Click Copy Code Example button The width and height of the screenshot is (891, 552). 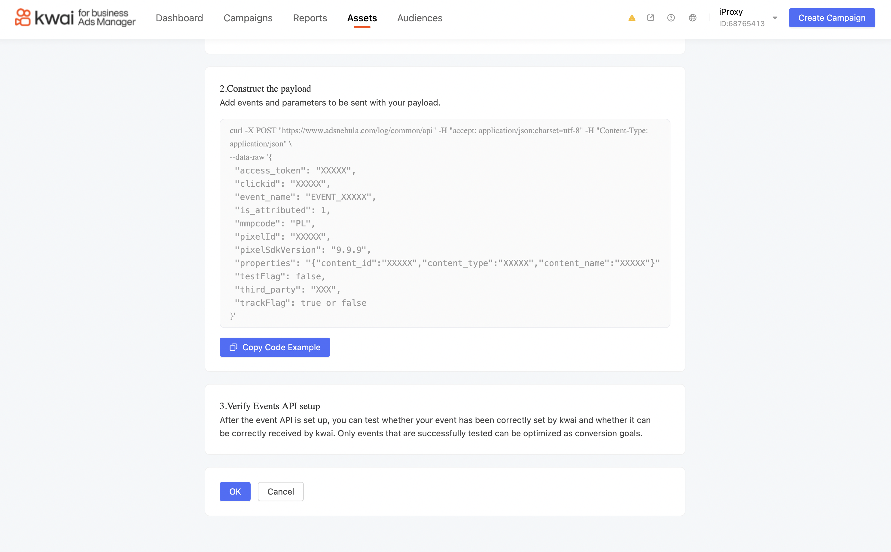275,347
